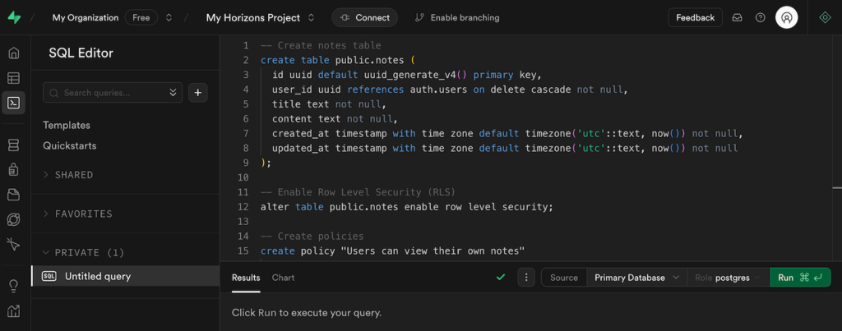Screen dimensions: 842x331
Task: Expand the SHARED queries section
Action: (73, 175)
